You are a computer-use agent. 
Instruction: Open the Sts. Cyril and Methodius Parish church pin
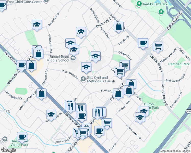pyautogui.click(x=83, y=79)
